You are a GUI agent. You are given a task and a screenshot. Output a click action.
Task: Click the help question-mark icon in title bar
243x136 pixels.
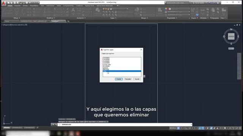(x=218, y=3)
